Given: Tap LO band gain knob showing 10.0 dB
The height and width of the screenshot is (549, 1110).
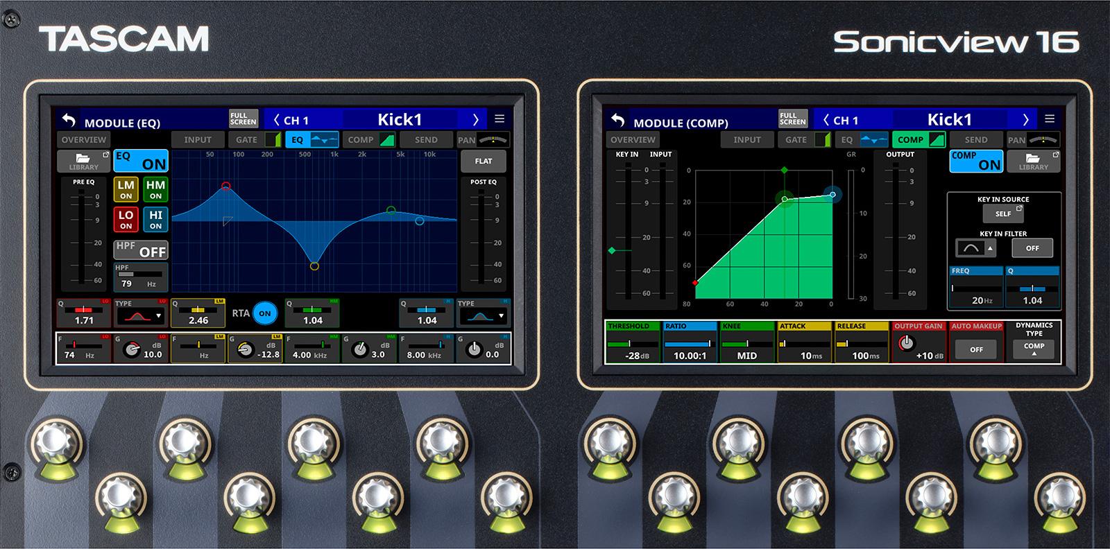Looking at the screenshot, I should pyautogui.click(x=131, y=350).
